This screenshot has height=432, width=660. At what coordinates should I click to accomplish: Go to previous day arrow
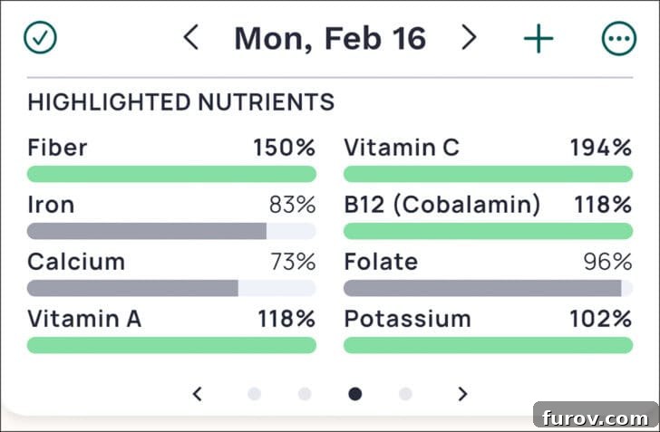(x=191, y=37)
